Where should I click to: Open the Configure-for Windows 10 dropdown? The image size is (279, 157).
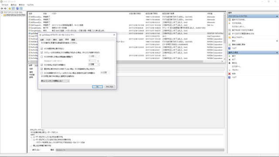(x=140, y=150)
